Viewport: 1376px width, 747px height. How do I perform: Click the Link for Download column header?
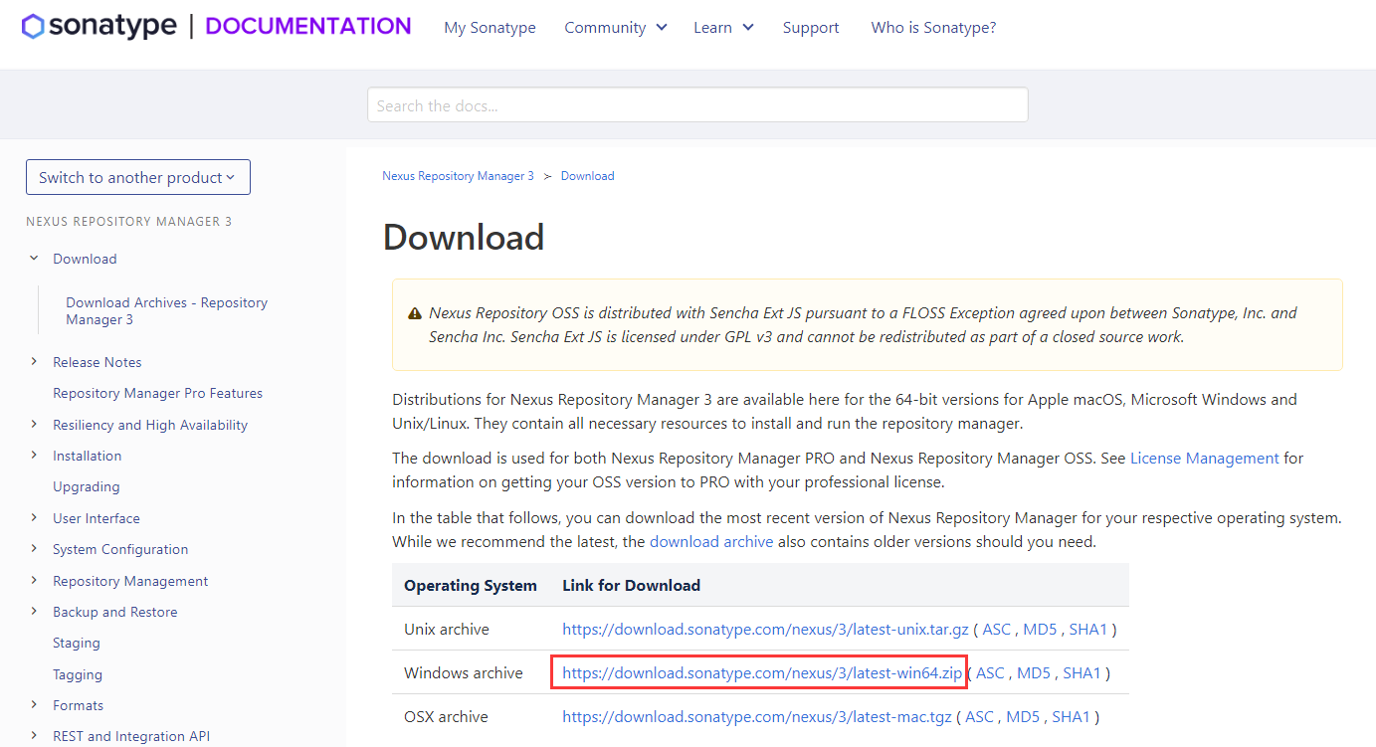pos(631,586)
